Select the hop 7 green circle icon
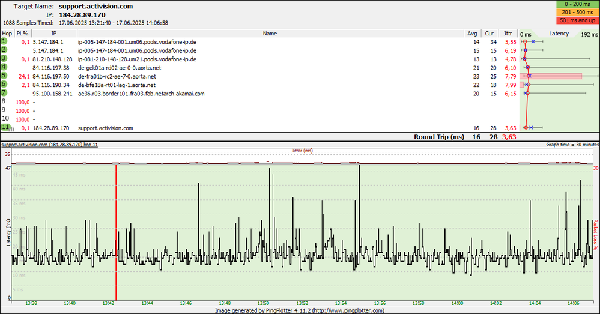This screenshot has height=314, width=600. click(x=4, y=94)
